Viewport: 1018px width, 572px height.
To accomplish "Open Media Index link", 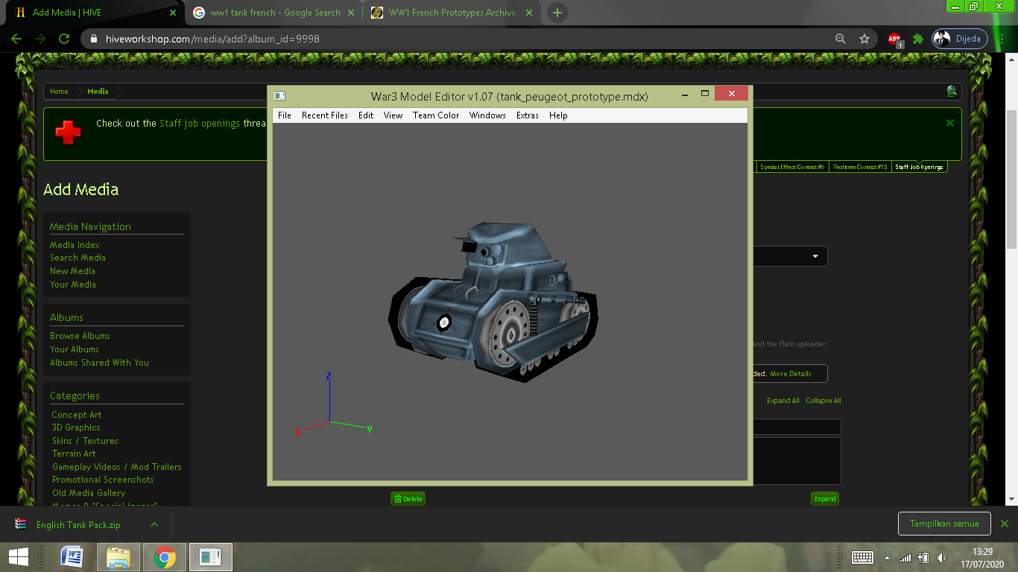I will [75, 245].
